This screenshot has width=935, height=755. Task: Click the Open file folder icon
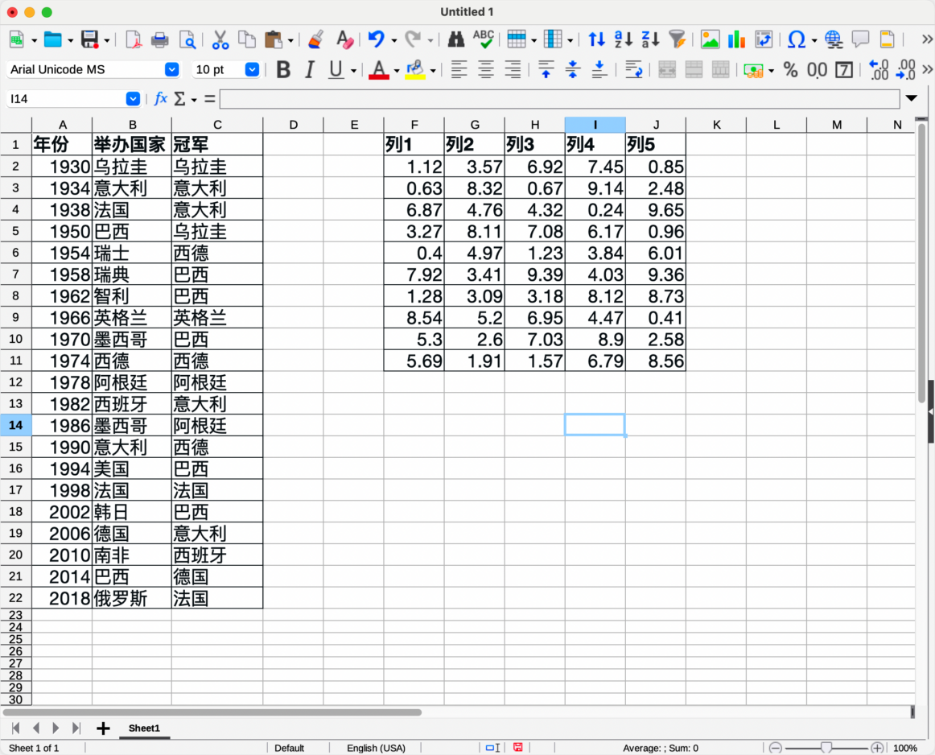pos(53,40)
